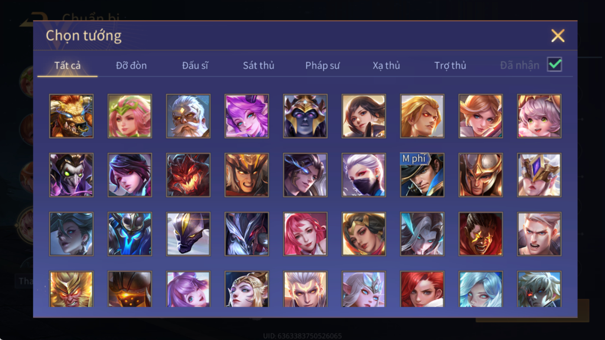Select the blue glowing armored robot hero

pos(130,234)
